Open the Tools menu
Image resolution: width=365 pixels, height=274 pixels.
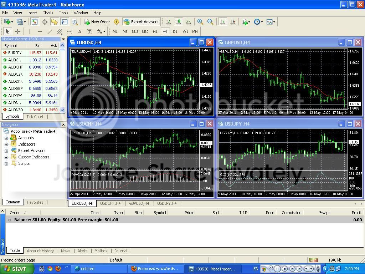coord(63,13)
